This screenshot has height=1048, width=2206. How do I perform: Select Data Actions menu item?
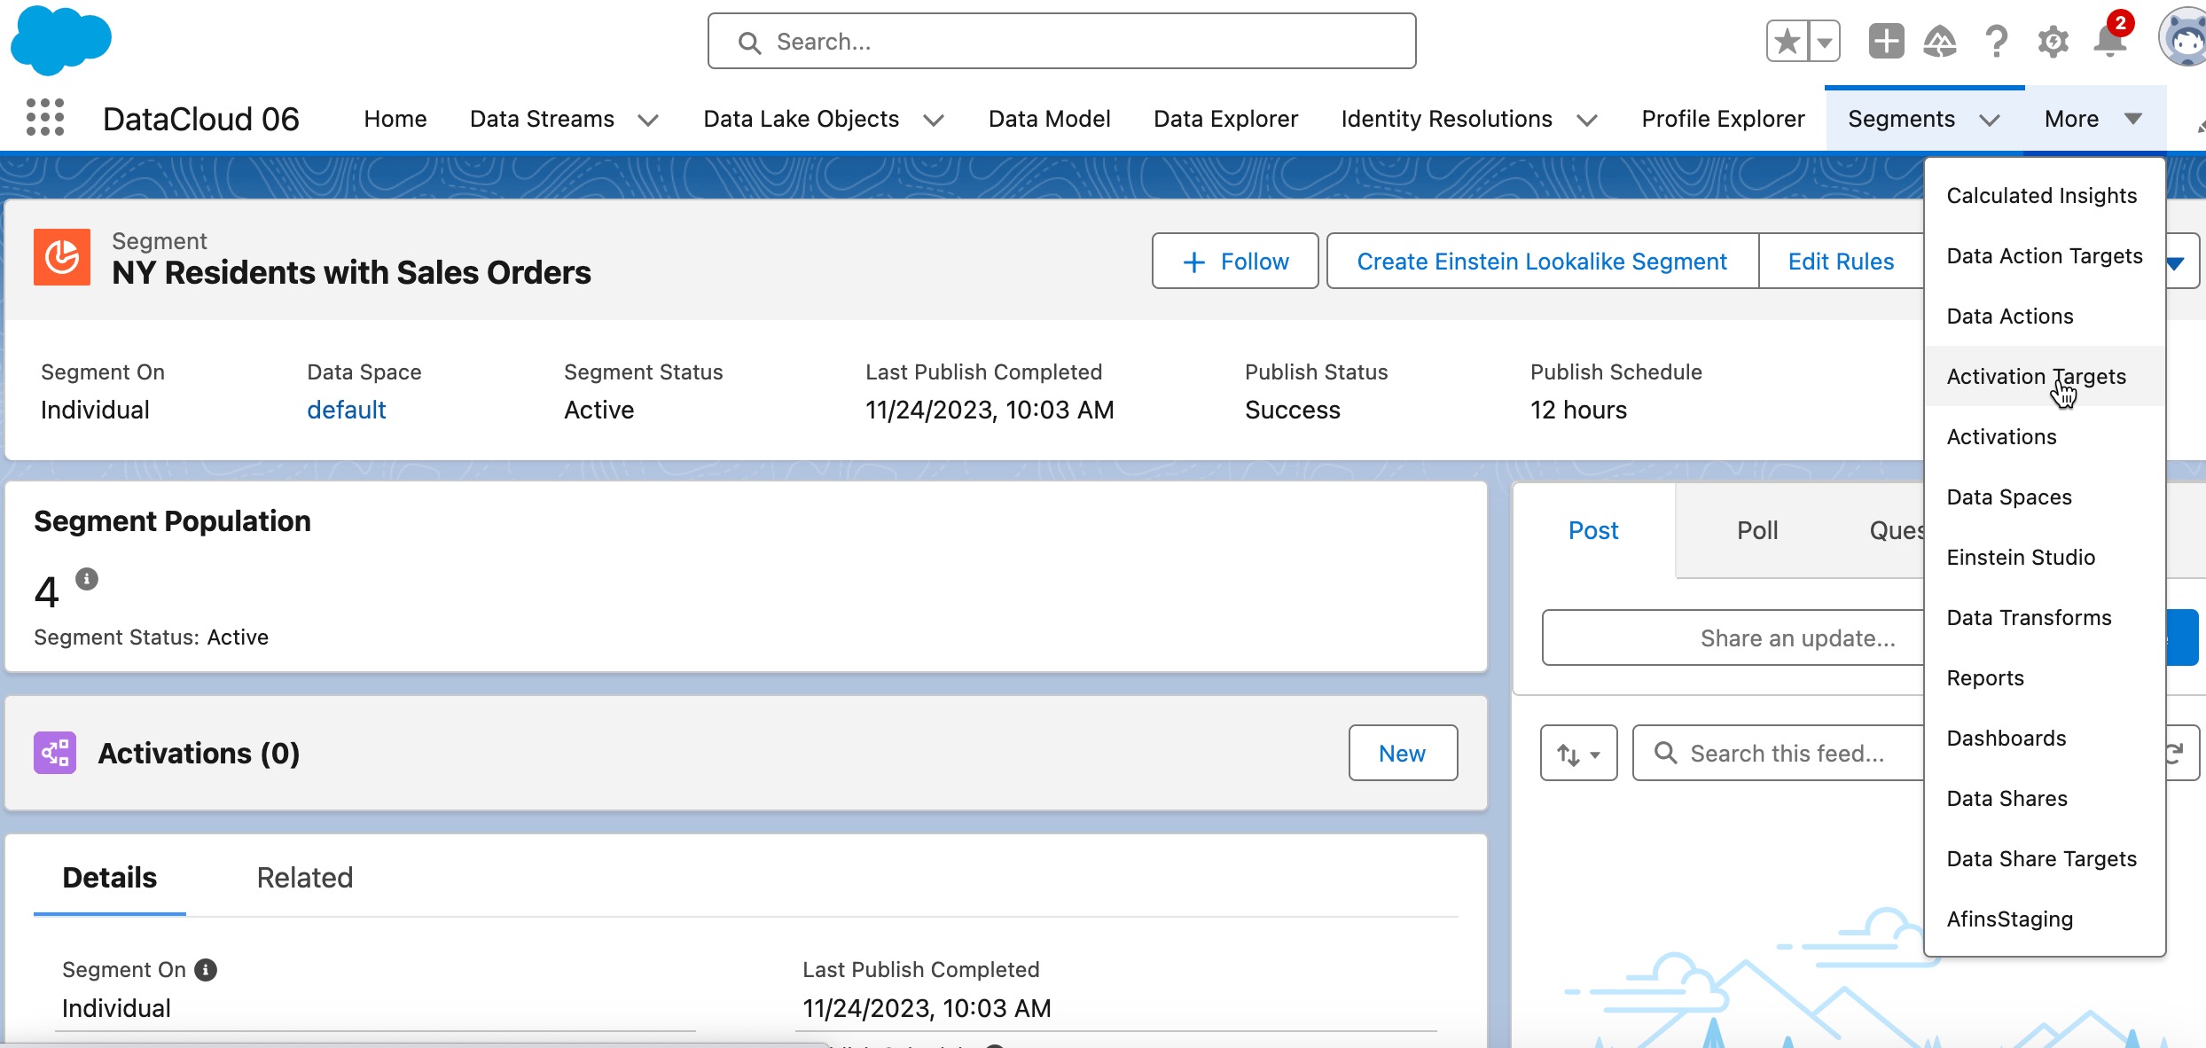tap(2045, 317)
